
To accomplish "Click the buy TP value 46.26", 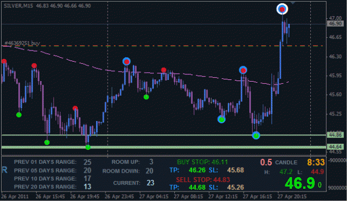I will pos(197,170).
